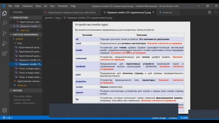Close the Правило media CSS справочник(1).png tab
Screen dimensions: 219x123
point(153,12)
